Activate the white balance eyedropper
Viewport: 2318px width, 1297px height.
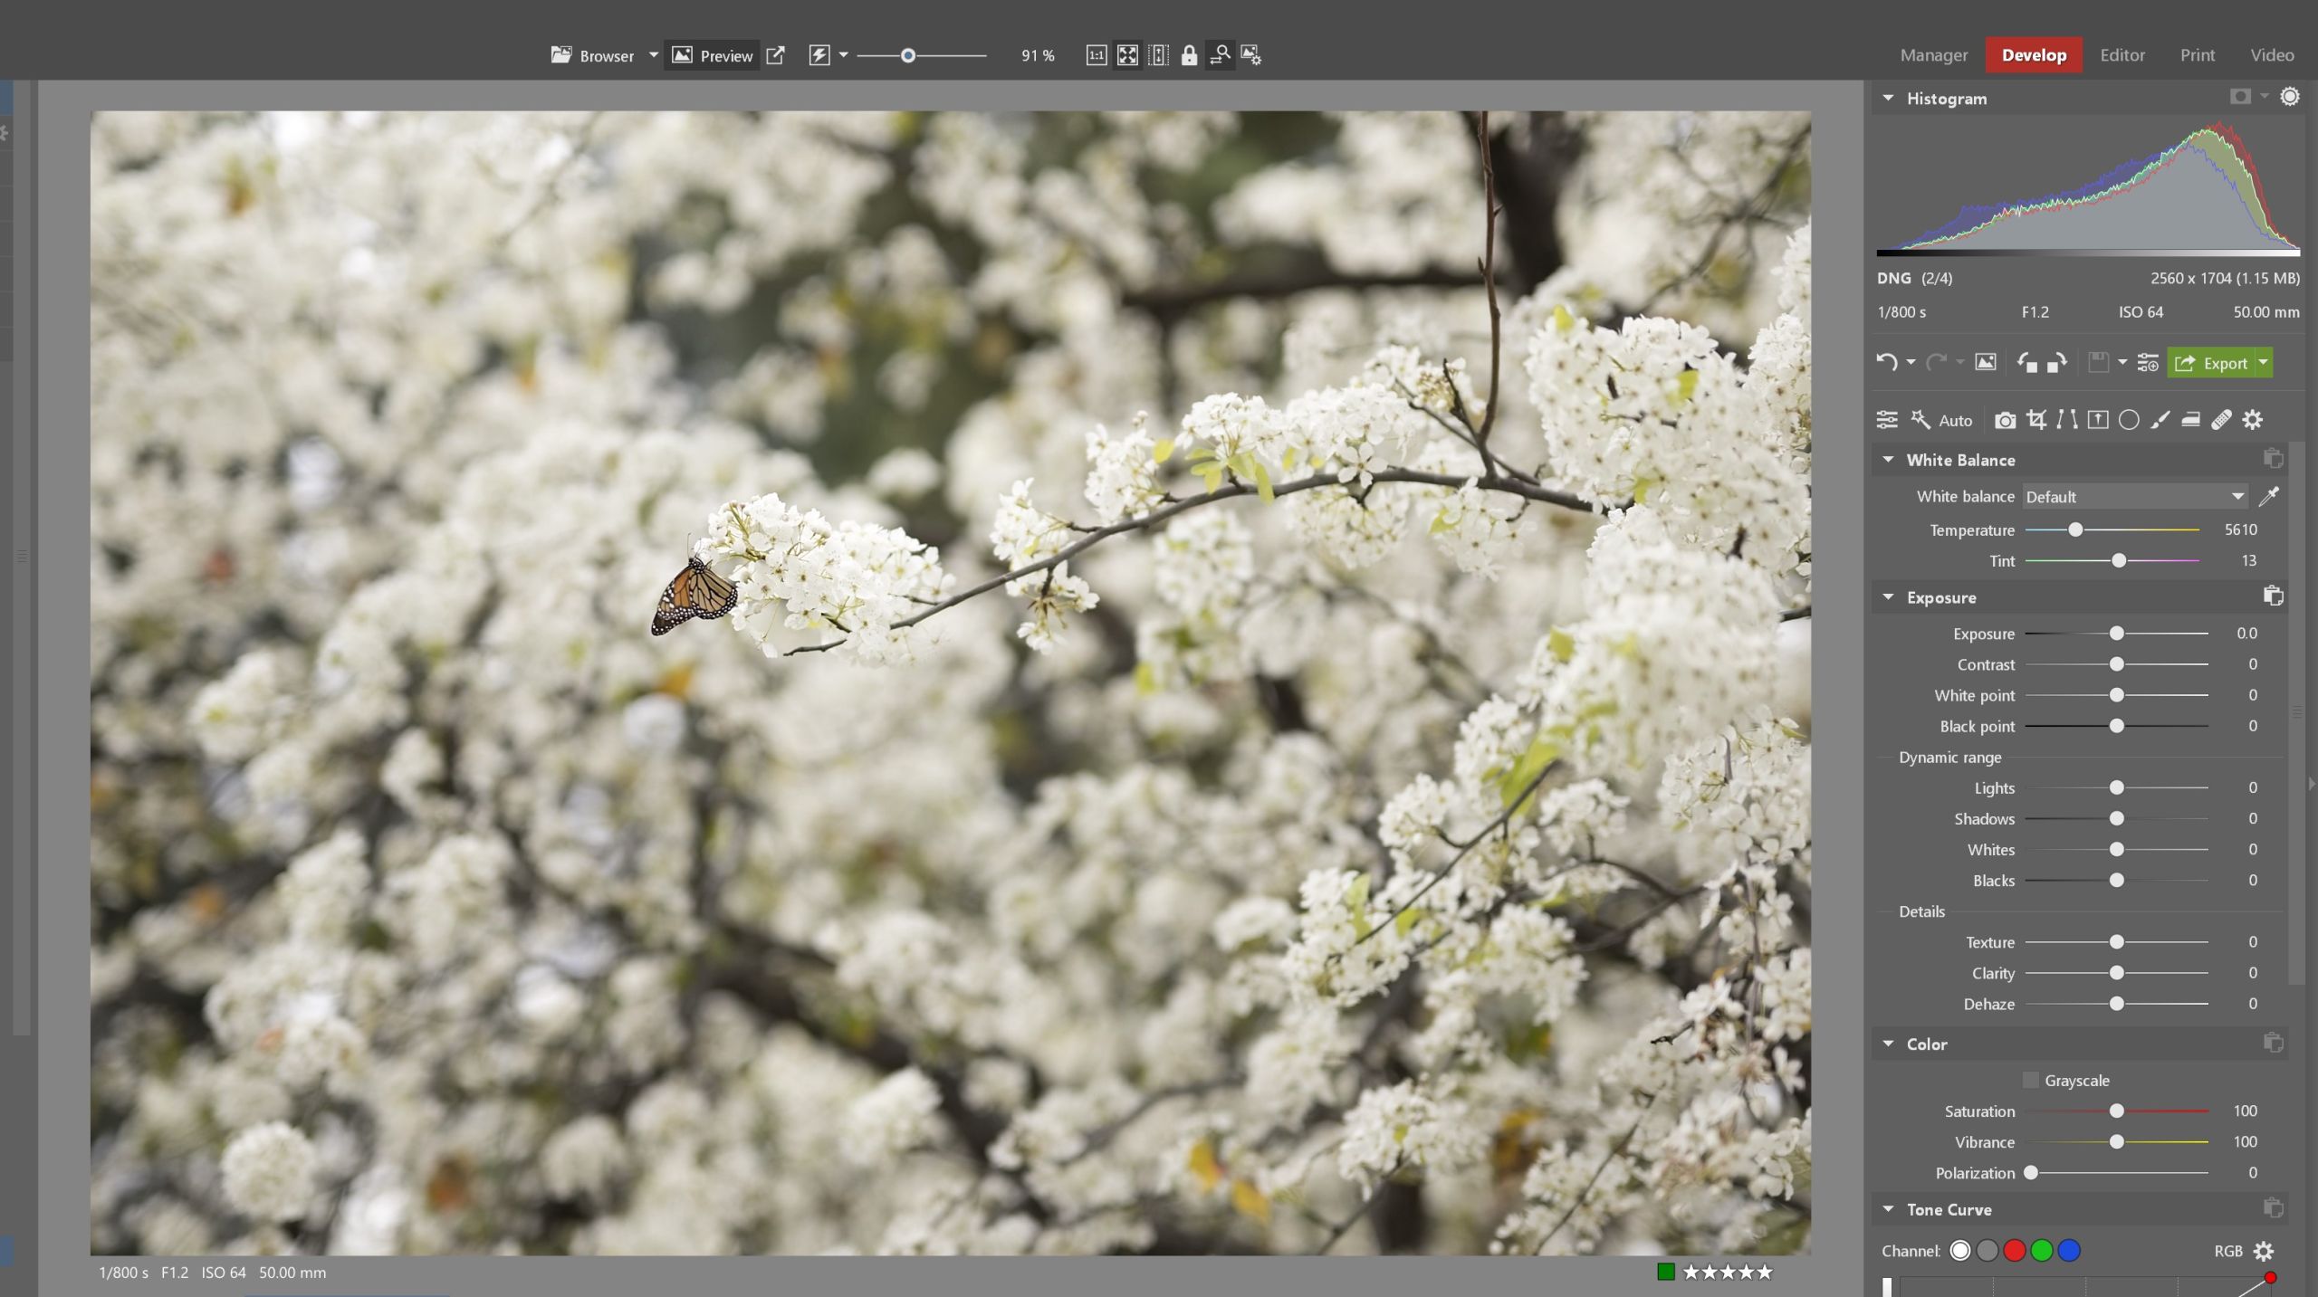tap(2270, 496)
